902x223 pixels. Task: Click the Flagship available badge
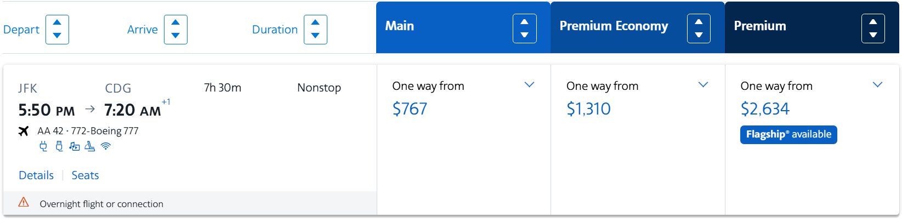point(788,135)
